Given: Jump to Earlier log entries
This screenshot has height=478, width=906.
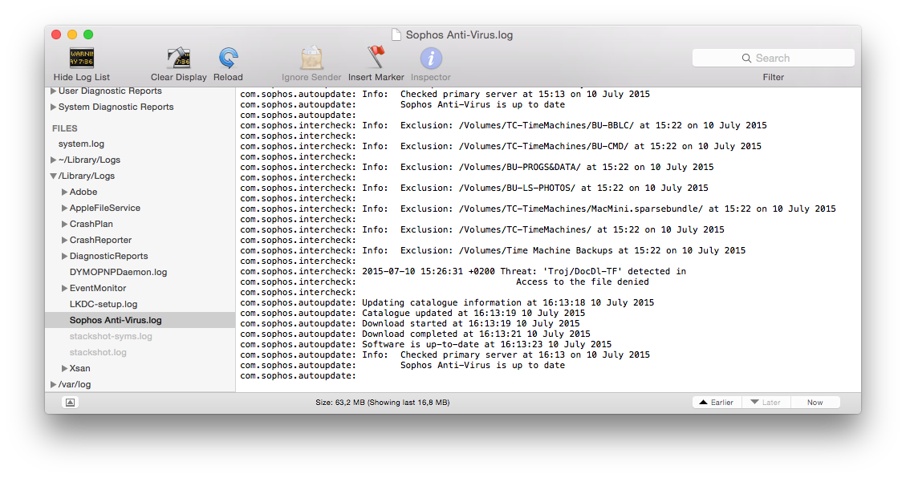Looking at the screenshot, I should coord(717,403).
